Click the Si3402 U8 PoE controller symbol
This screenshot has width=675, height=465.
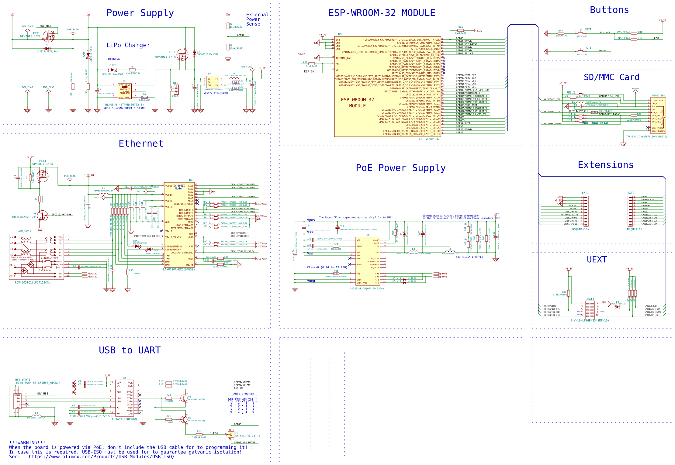point(368,261)
